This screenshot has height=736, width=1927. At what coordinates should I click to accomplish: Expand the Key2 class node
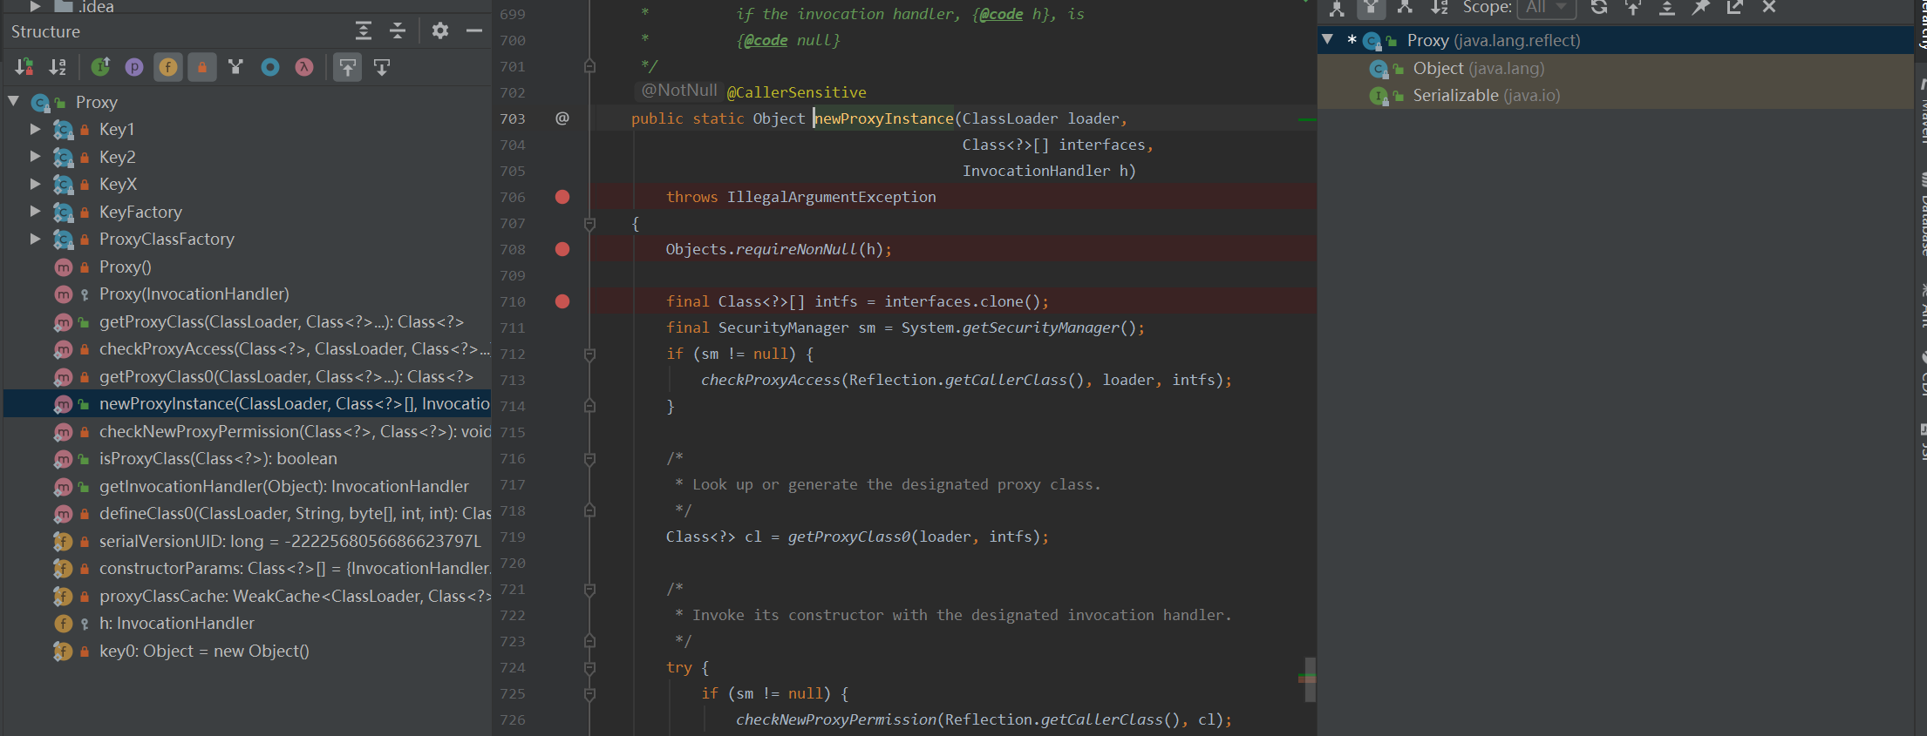(35, 157)
